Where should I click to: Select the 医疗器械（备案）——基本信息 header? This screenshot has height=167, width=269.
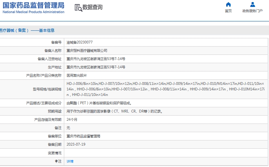point(27,30)
